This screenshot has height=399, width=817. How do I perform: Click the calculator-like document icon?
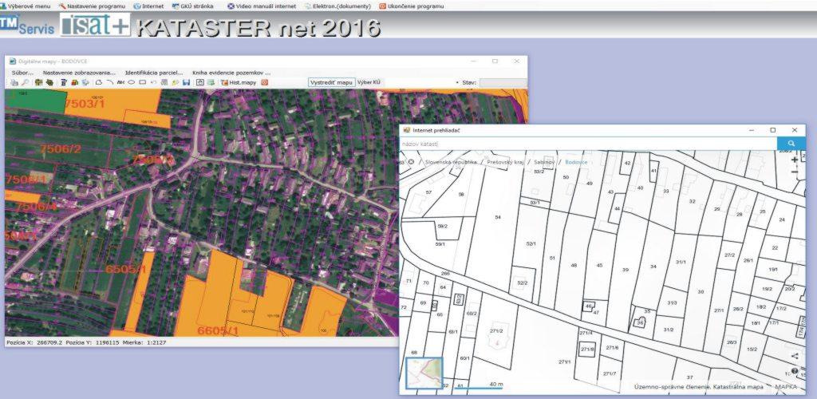click(x=63, y=82)
